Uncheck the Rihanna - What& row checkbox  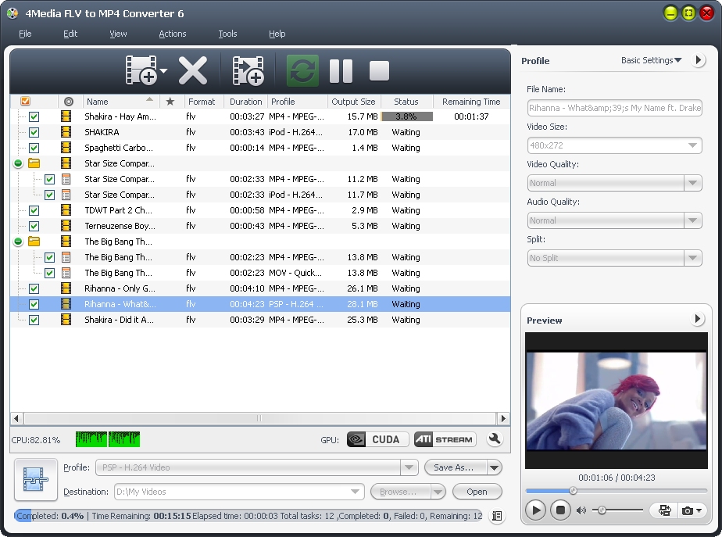click(34, 304)
